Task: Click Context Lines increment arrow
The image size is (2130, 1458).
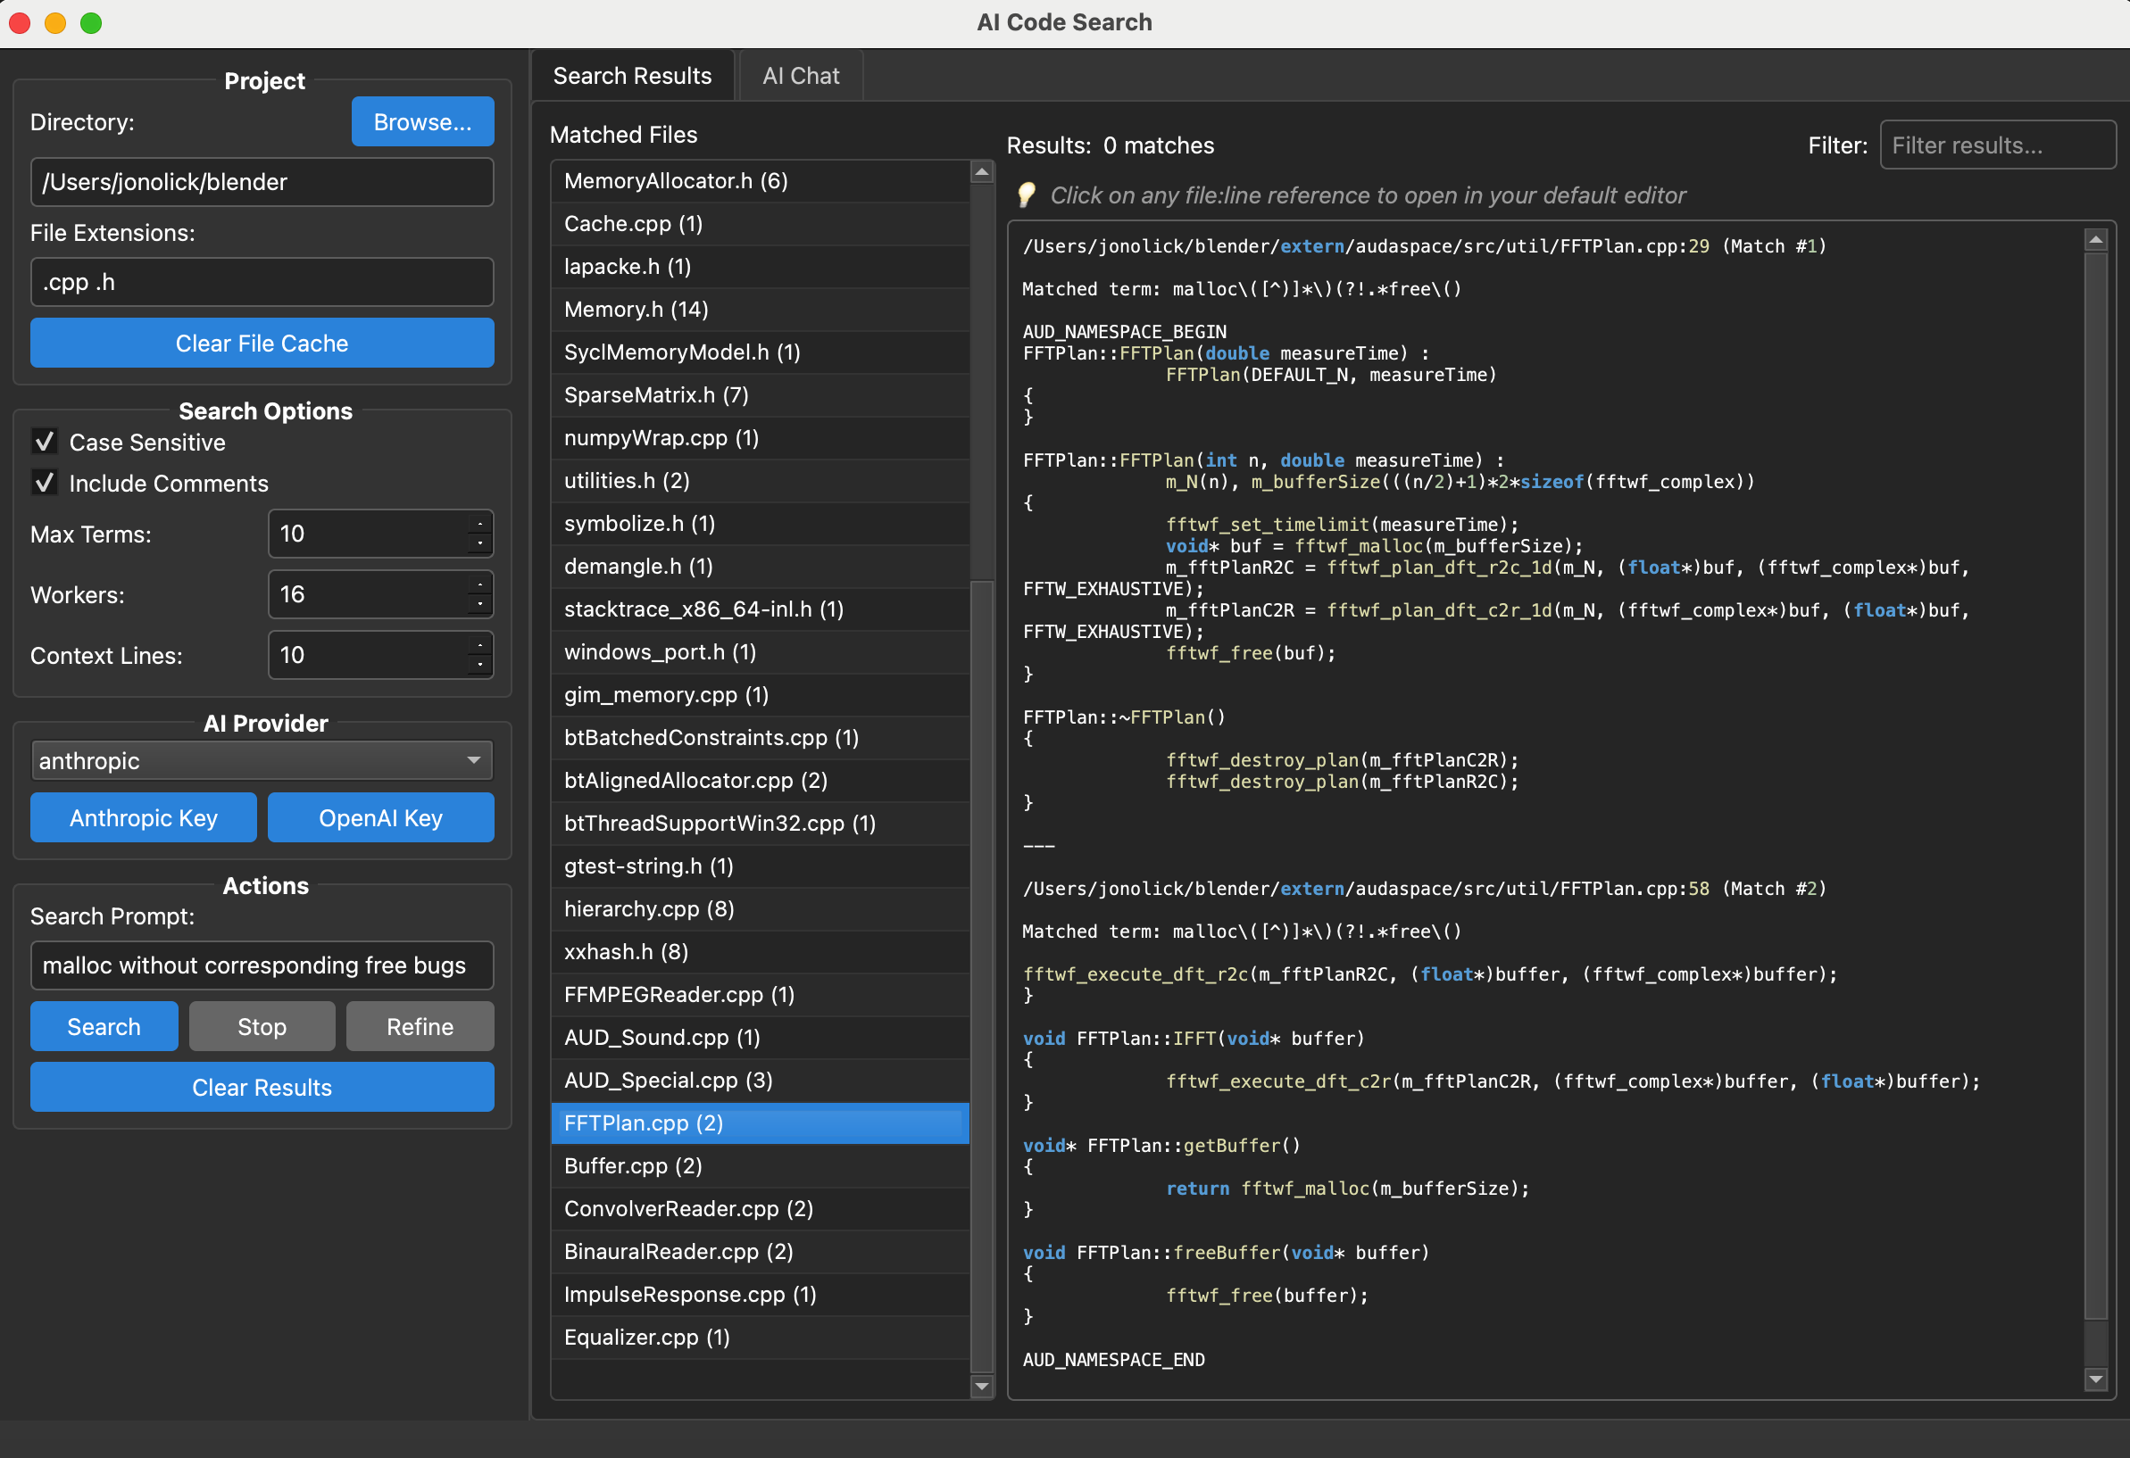Action: coord(479,644)
